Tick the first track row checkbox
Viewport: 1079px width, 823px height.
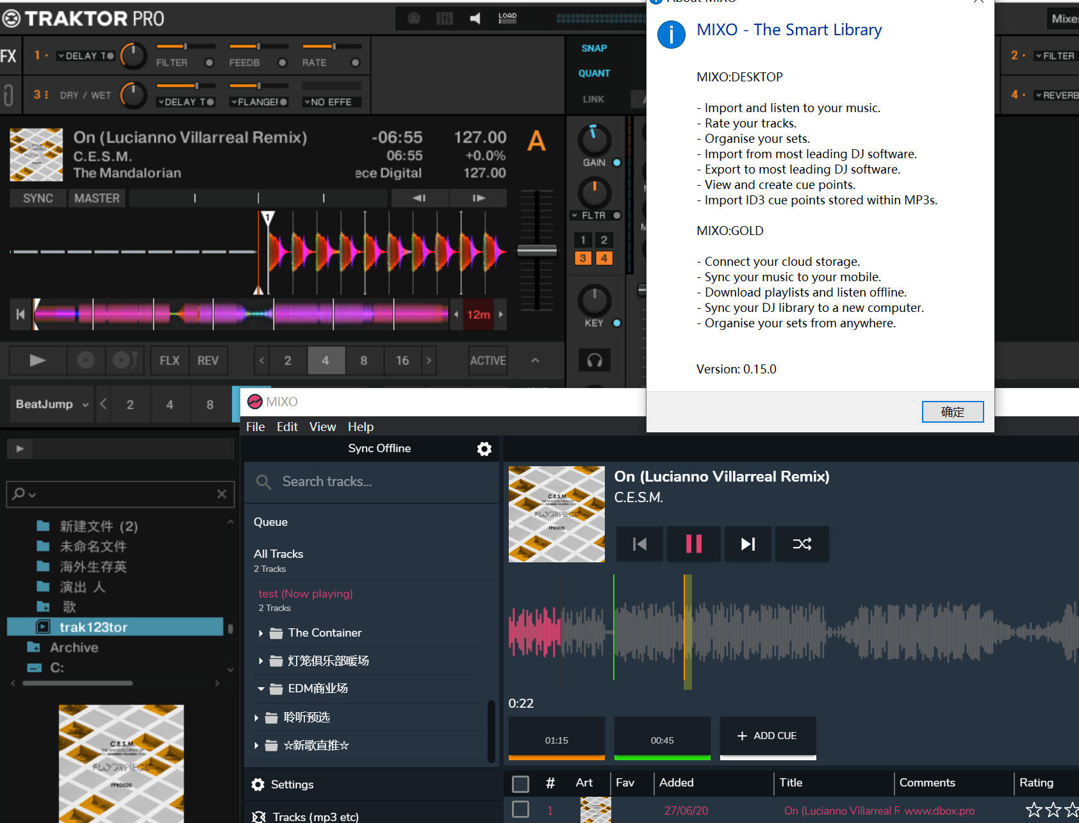pyautogui.click(x=520, y=810)
